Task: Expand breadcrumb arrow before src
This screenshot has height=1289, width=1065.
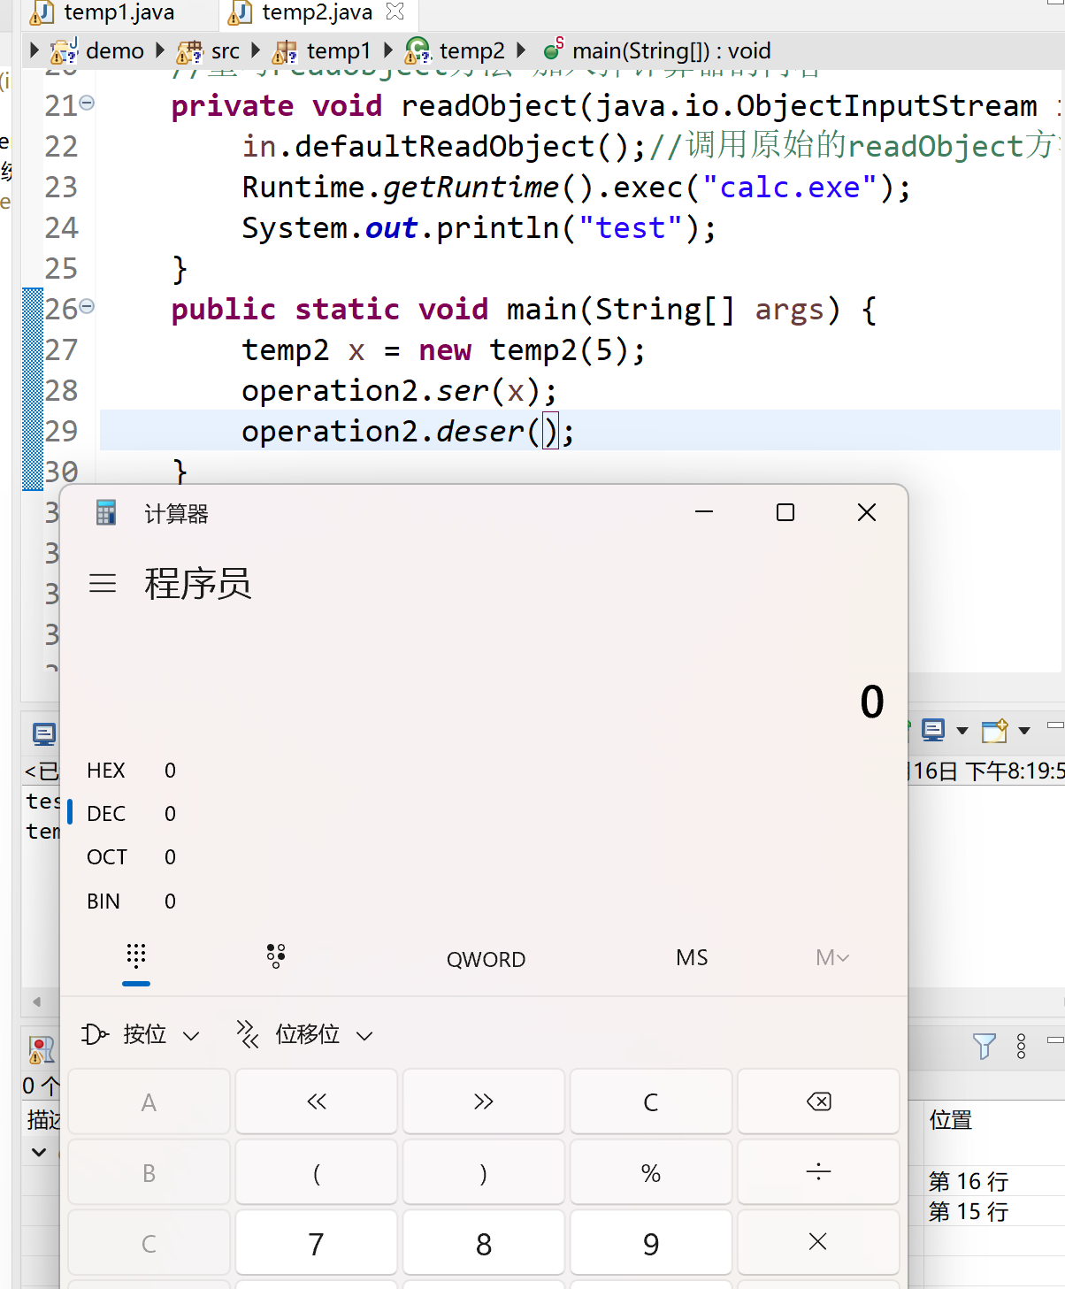Action: coord(160,50)
